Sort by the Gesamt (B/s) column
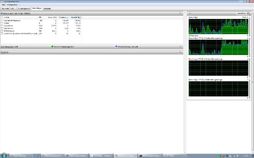The width and height of the screenshot is (254, 158). [x=76, y=17]
